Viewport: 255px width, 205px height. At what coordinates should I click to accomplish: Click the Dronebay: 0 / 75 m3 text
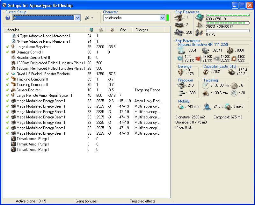pyautogui.click(x=191, y=122)
